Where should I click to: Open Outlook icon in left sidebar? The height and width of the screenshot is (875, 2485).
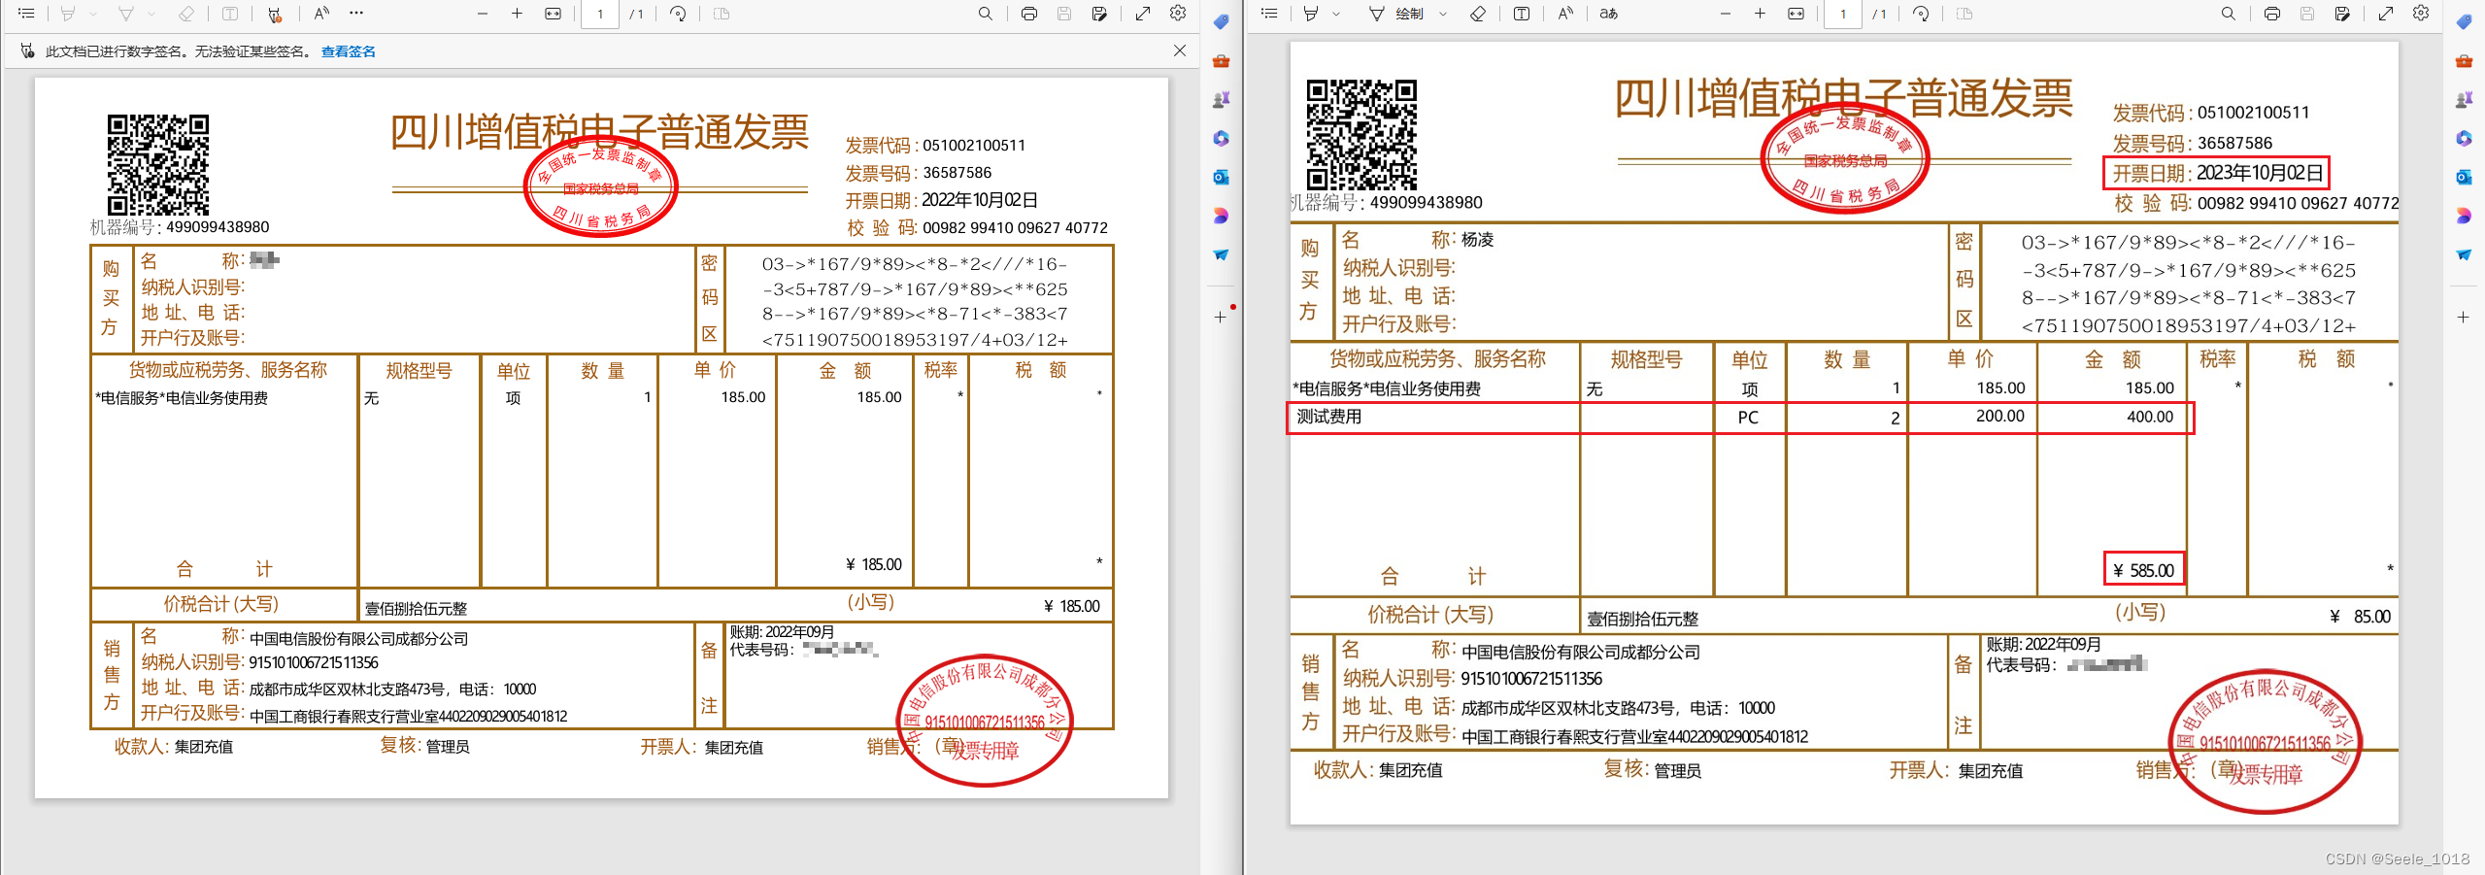coord(1221,177)
